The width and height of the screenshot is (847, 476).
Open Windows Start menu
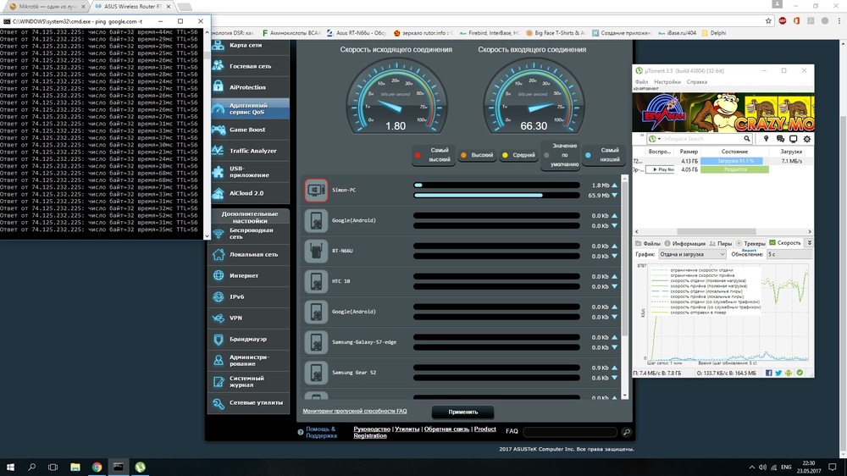(x=10, y=467)
